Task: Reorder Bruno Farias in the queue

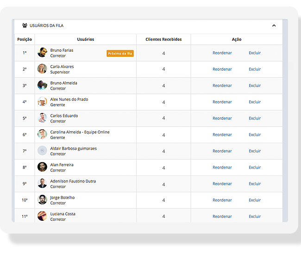Action: 222,53
